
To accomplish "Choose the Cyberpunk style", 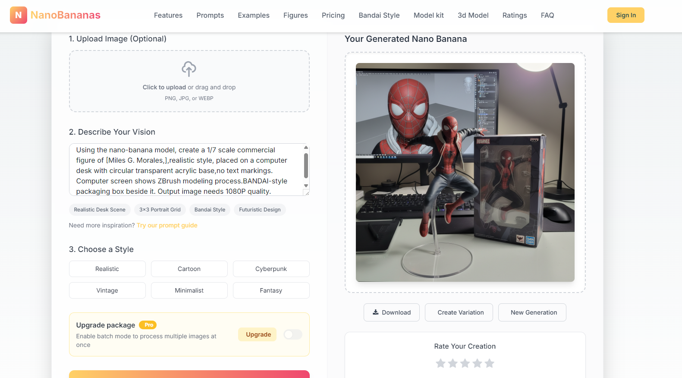I will (271, 269).
